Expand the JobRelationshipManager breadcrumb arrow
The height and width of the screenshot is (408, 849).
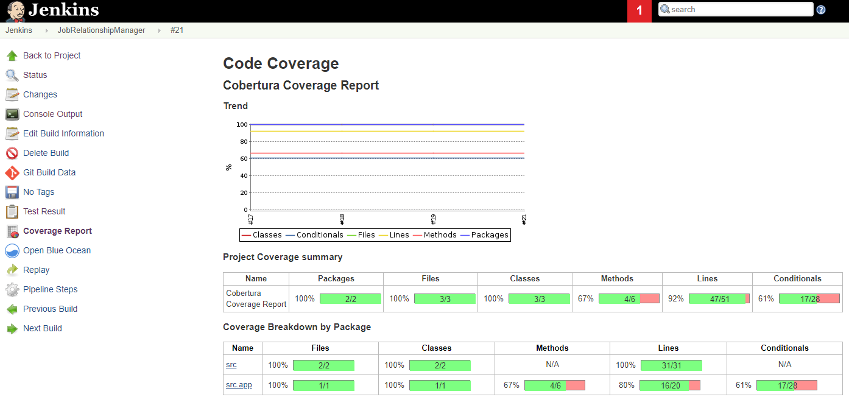[160, 30]
